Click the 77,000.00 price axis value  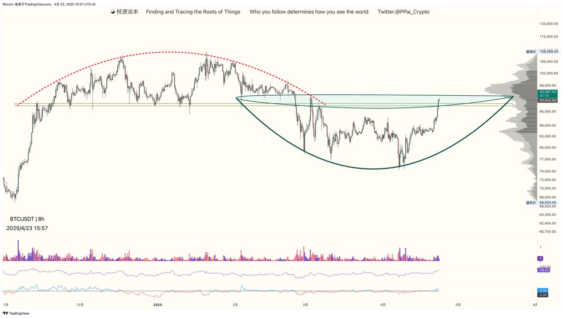click(548, 159)
